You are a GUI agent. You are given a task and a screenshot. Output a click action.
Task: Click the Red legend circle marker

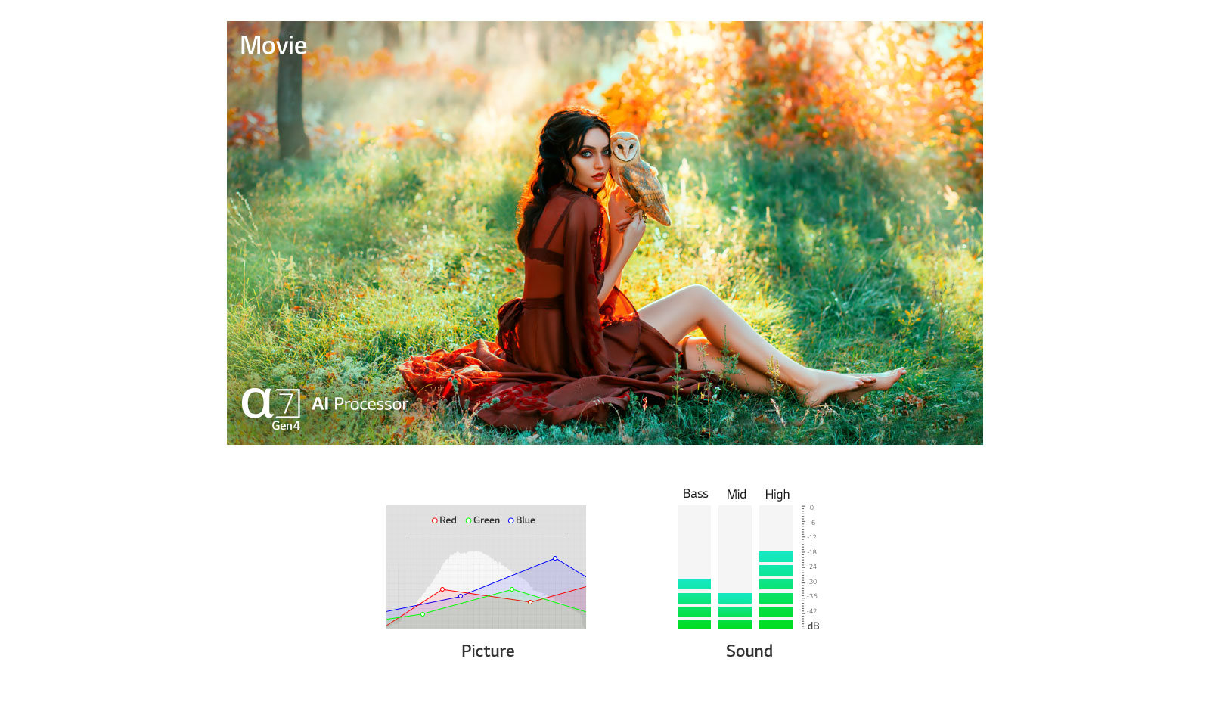point(435,520)
